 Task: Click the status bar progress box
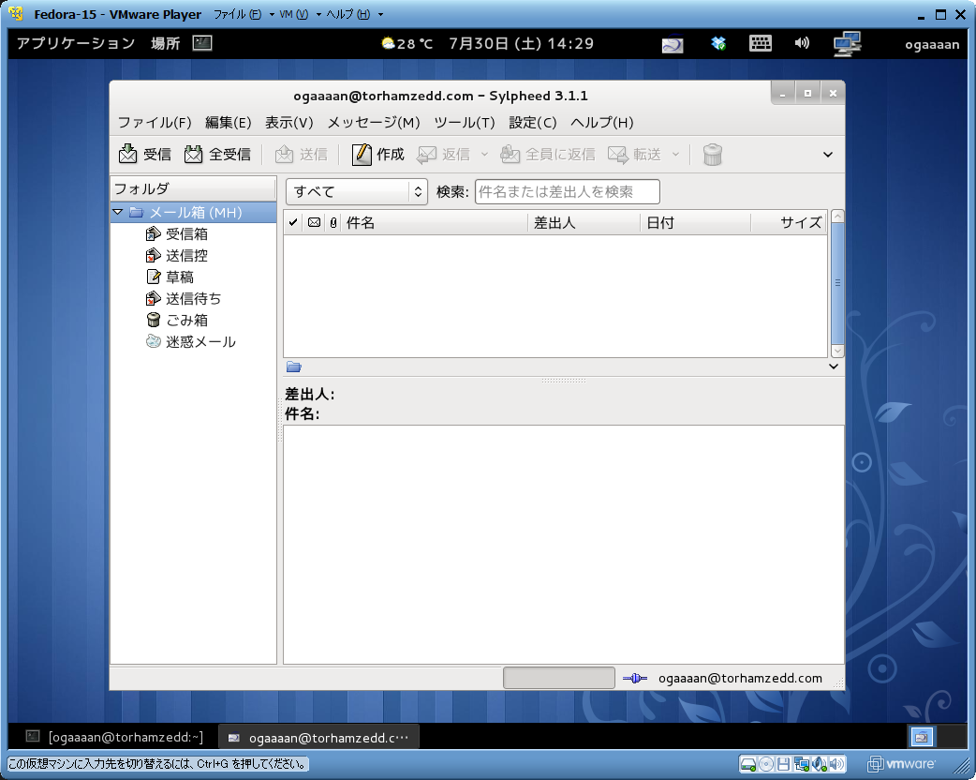pyautogui.click(x=559, y=678)
